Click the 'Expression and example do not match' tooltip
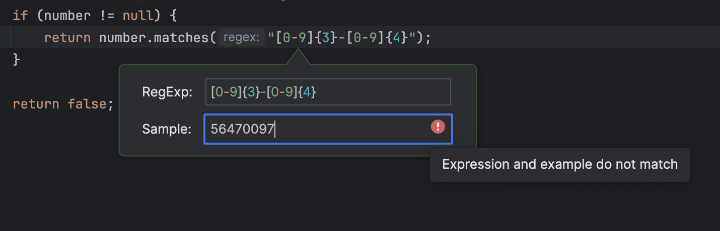Viewport: 720px width, 231px height. (559, 164)
